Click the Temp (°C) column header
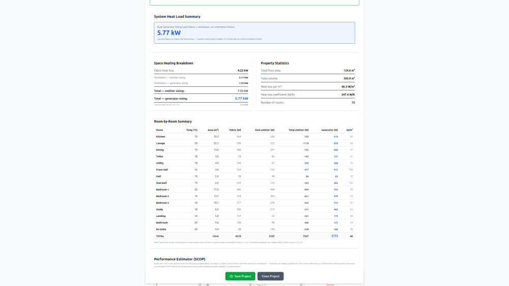 click(192, 130)
